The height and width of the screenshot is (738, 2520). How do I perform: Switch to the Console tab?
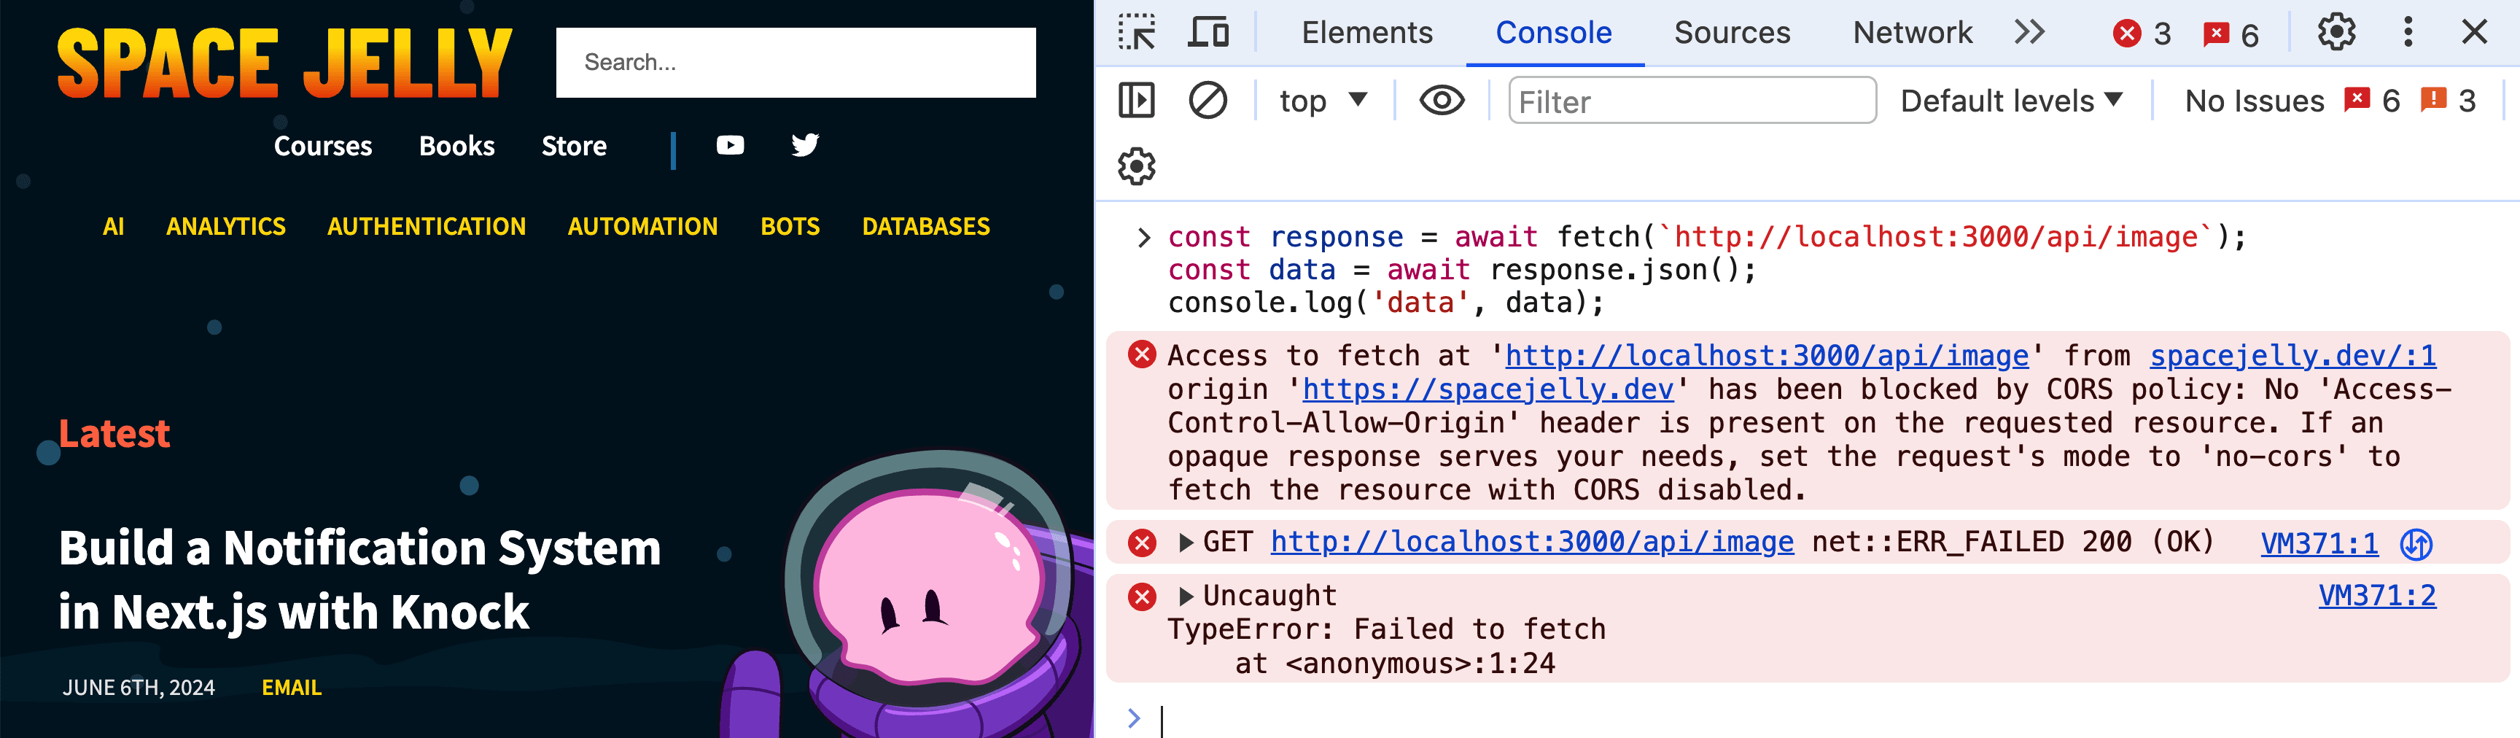pyautogui.click(x=1553, y=32)
